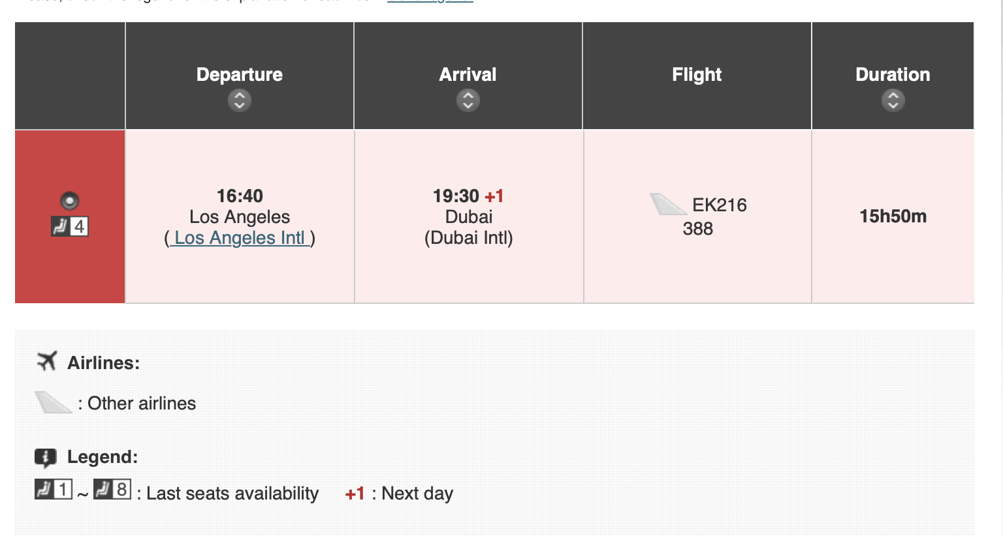Open the Los Angeles Intl airport link

(240, 238)
